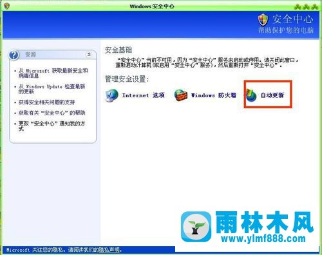The height and width of the screenshot is (255, 322).
Task: Open the 自动更新 link
Action: [272, 95]
